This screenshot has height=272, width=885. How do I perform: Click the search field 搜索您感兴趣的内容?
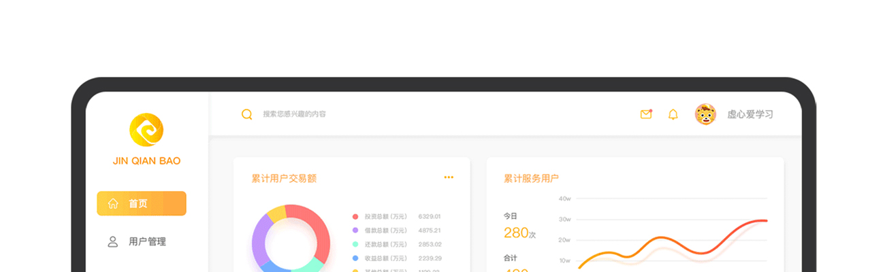[295, 114]
